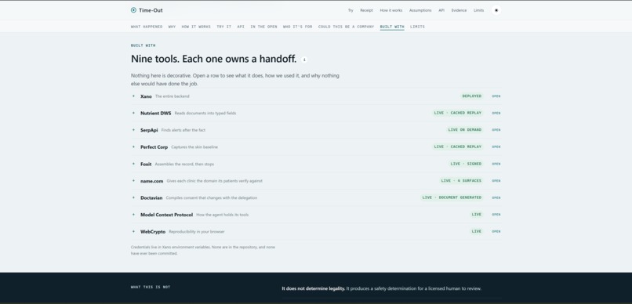Expand the Nutrient DWS row plus icon
Image resolution: width=632 pixels, height=304 pixels.
133,113
